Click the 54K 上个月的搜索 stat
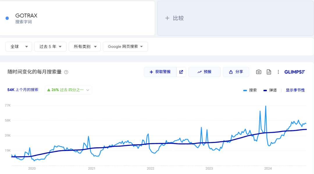The height and width of the screenshot is (174, 314). (x=23, y=90)
